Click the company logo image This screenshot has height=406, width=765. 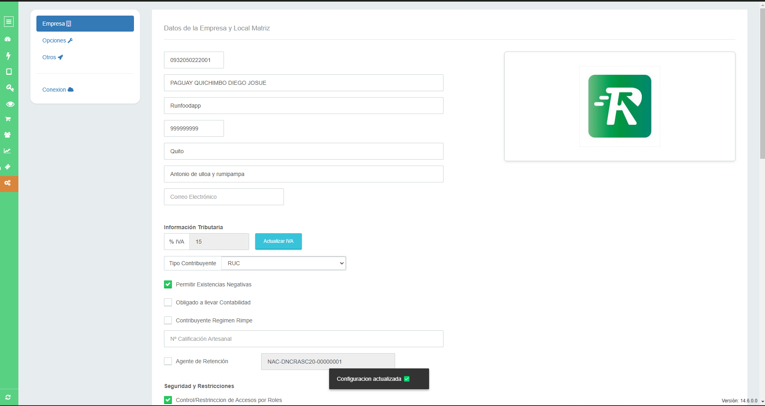click(619, 106)
